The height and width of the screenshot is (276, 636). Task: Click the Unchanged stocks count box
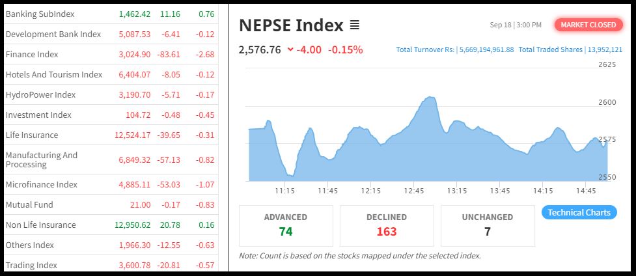[488, 225]
